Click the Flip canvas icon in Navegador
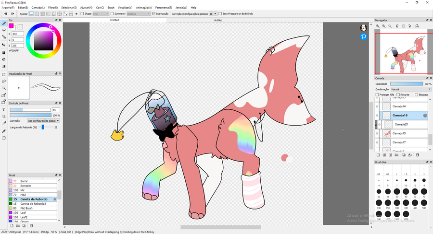The width and height of the screenshot is (433, 234). point(417,26)
